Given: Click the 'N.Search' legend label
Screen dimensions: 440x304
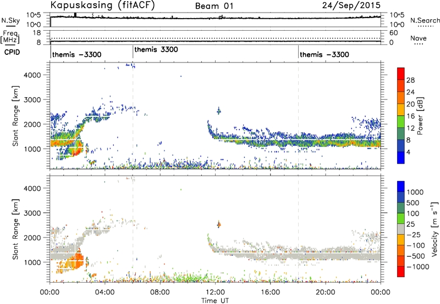Looking at the screenshot, I should click(x=425, y=20).
